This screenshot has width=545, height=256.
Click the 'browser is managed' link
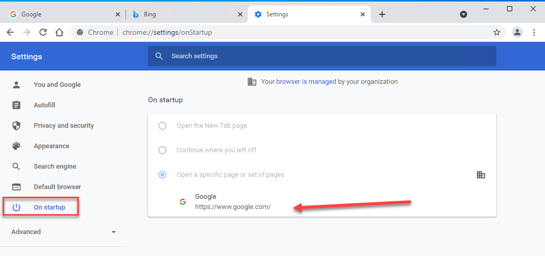point(306,82)
